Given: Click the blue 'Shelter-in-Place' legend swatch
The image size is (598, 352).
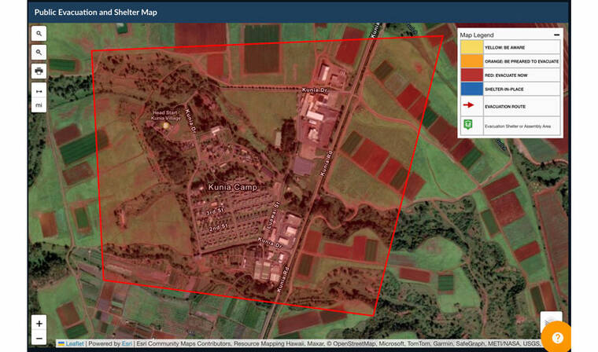Looking at the screenshot, I should 471,89.
